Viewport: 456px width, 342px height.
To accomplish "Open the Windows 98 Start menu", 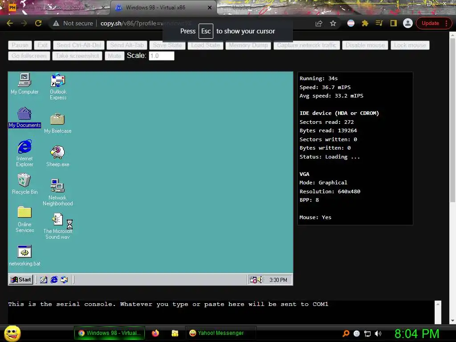I will point(20,280).
